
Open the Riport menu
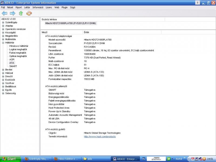tap(19, 8)
